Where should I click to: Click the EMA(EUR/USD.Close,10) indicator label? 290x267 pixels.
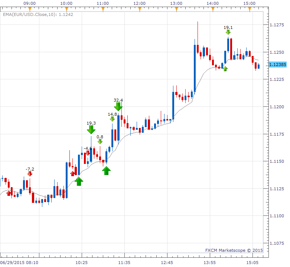tap(38, 14)
